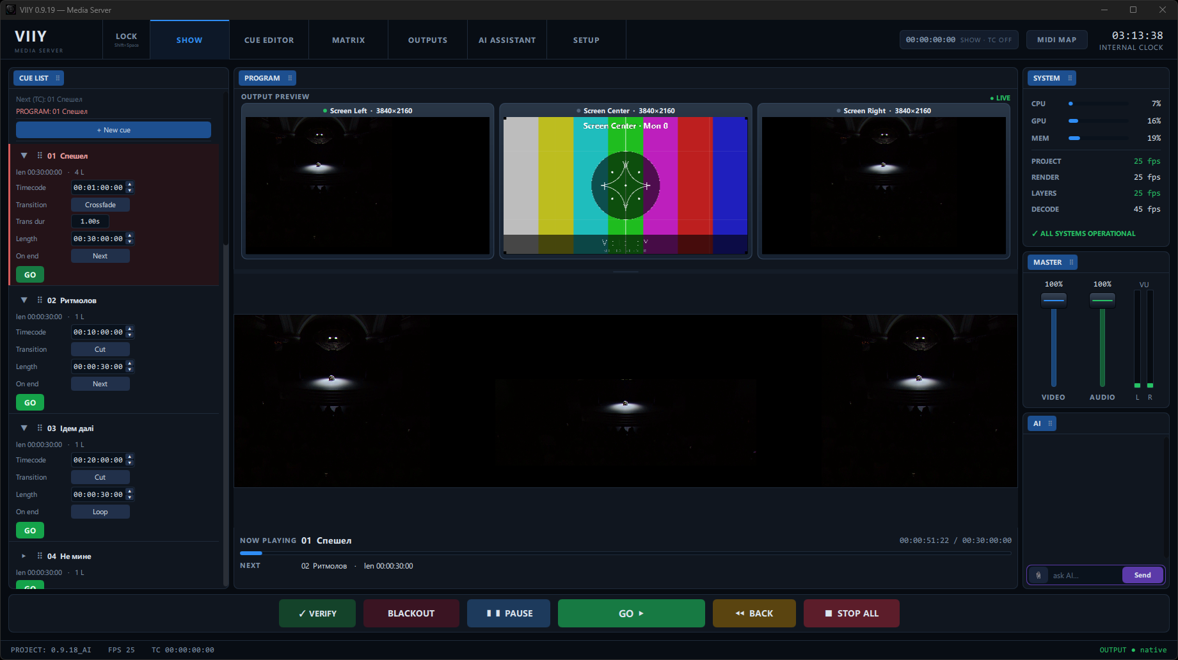Click the PAUSE transport button

click(509, 613)
